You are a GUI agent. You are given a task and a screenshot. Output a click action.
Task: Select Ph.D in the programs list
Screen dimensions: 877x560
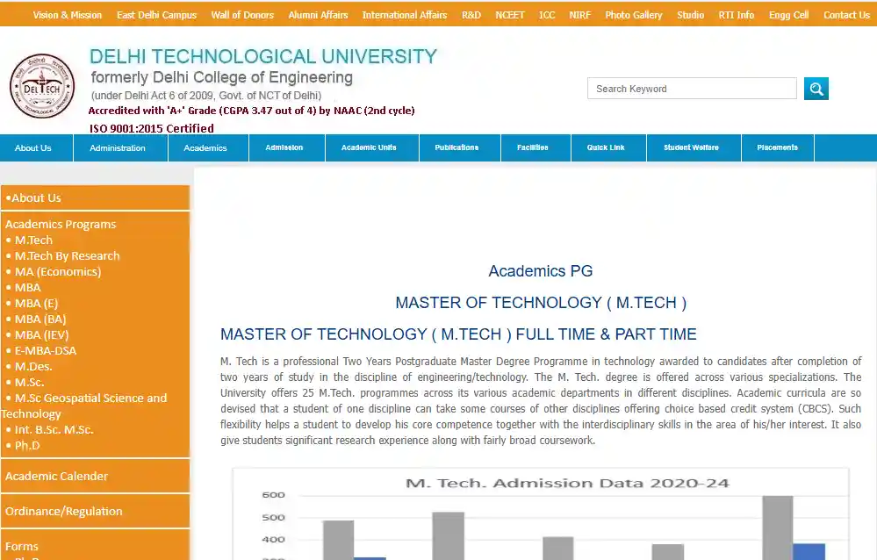[x=27, y=446]
